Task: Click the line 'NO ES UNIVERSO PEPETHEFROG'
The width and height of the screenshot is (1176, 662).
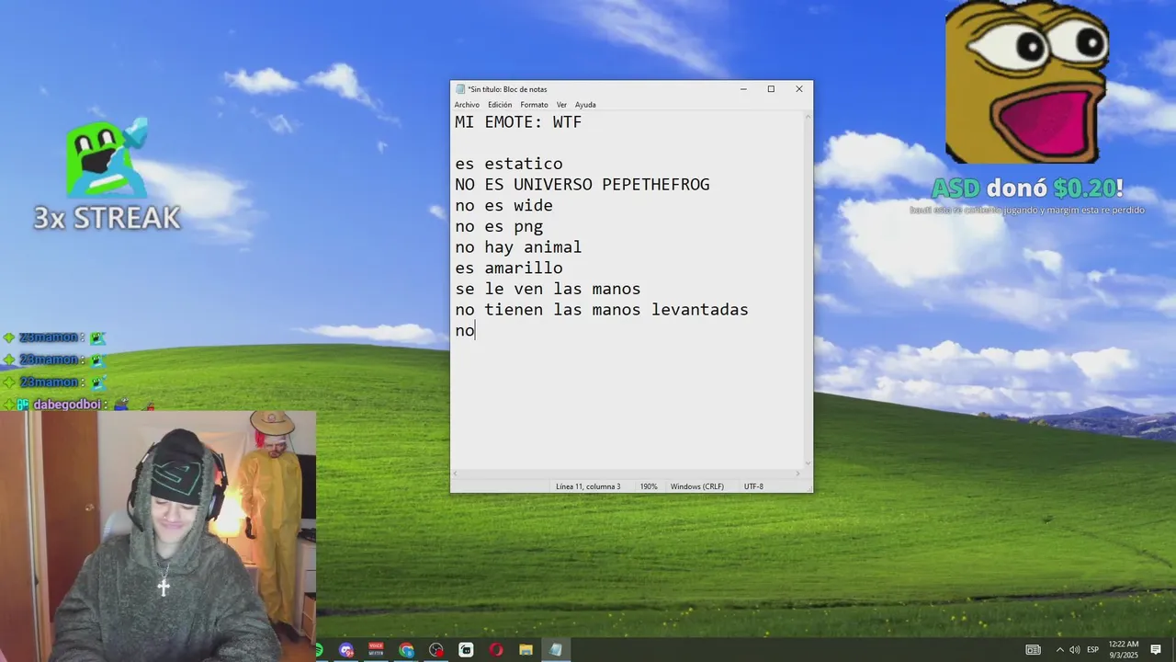Action: click(582, 185)
